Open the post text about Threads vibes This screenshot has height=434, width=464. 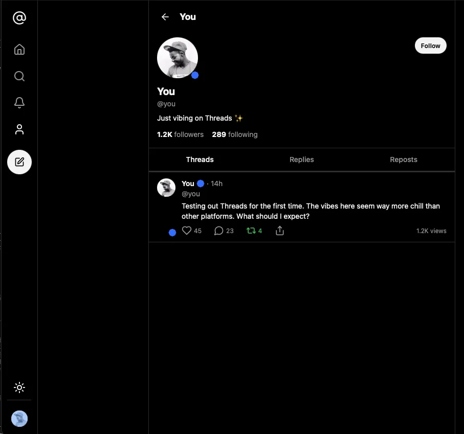pyautogui.click(x=311, y=211)
